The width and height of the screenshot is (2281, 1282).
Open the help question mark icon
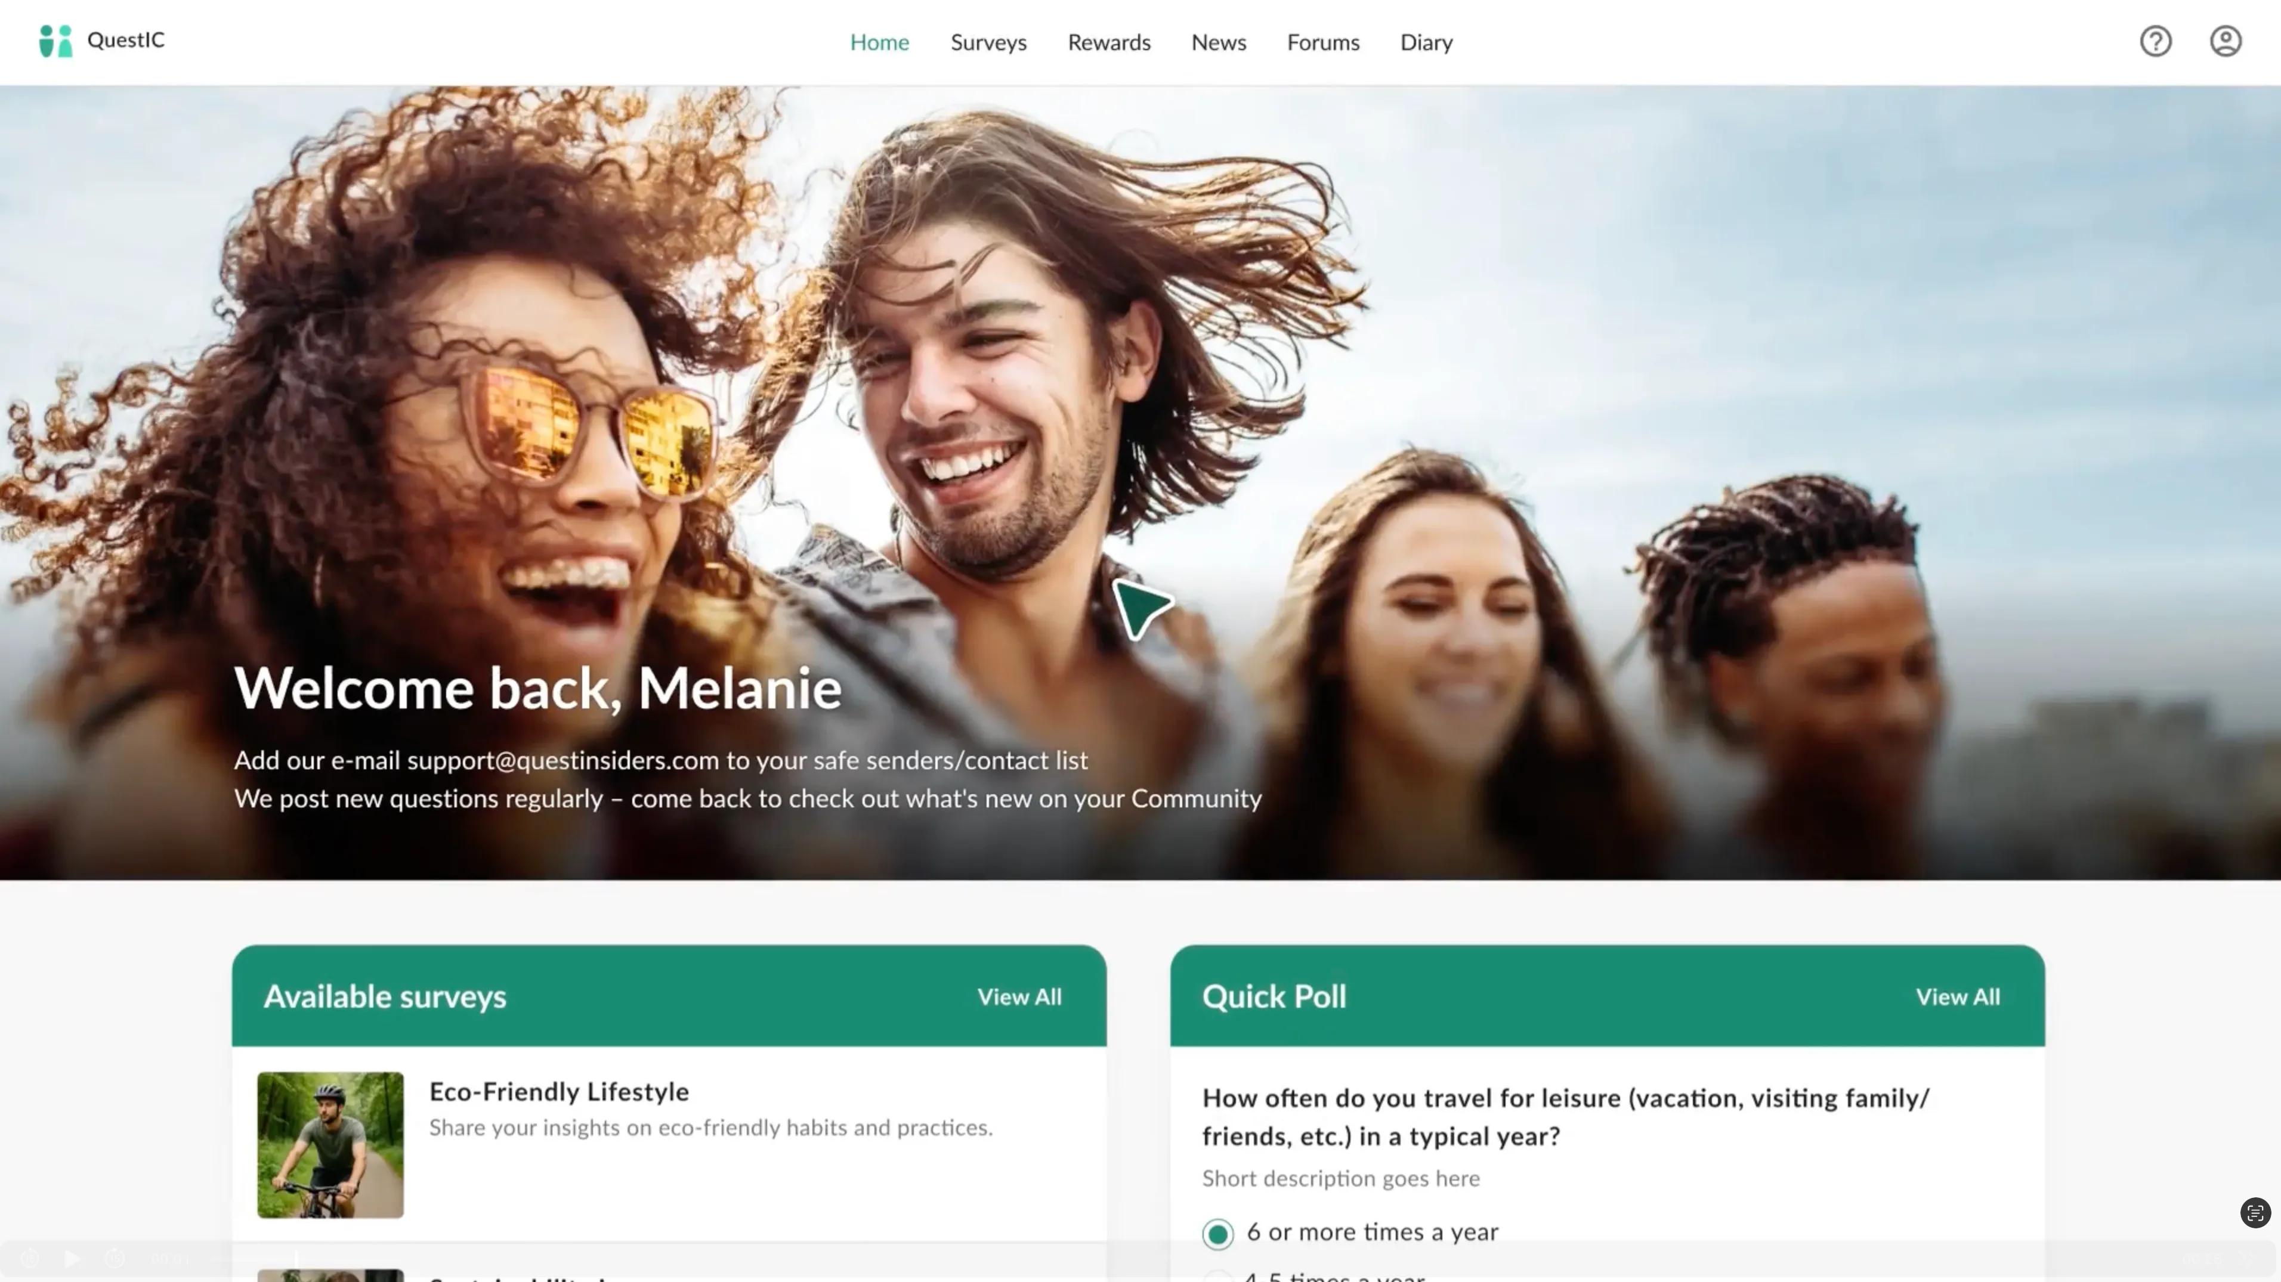click(x=2155, y=42)
